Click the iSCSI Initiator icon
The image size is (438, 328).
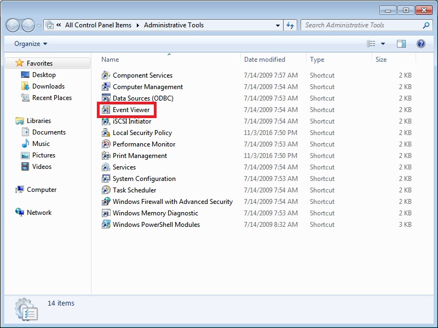[106, 121]
